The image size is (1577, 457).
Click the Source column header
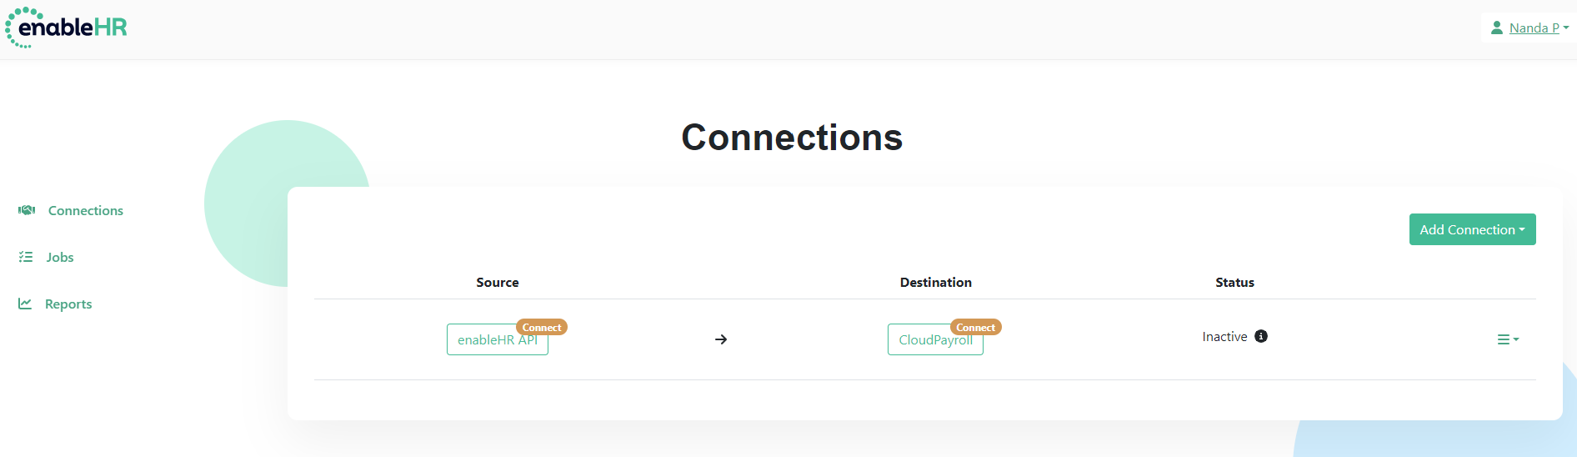click(x=498, y=282)
